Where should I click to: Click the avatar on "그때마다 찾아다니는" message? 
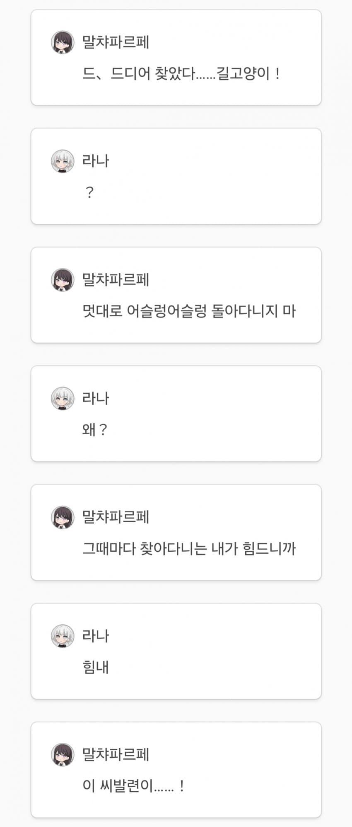pyautogui.click(x=63, y=517)
